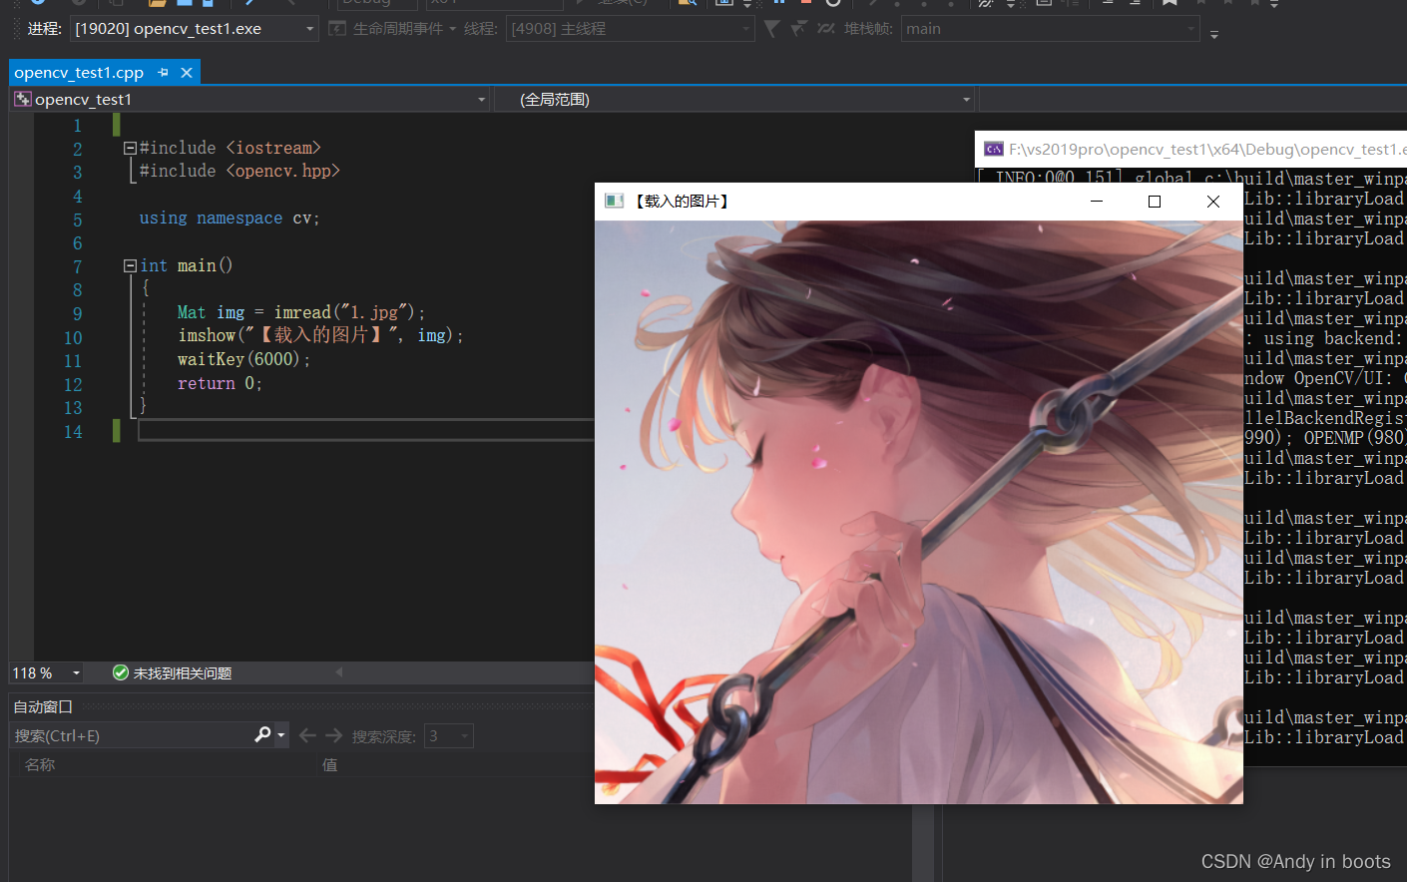
Task: Click the imread("1.jpg") code line
Action: tap(301, 312)
